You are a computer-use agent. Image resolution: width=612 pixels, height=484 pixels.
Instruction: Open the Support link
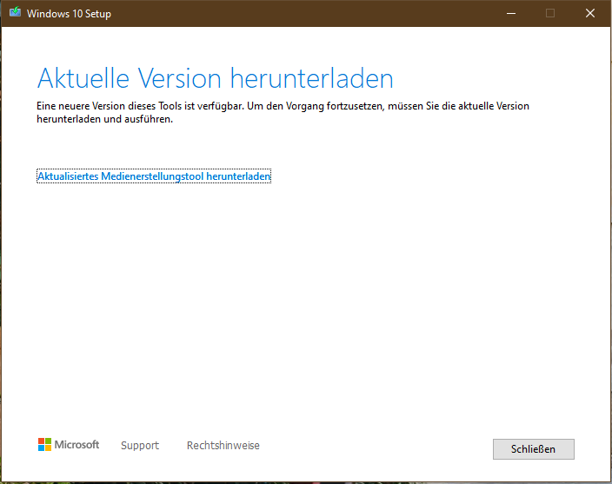click(140, 446)
